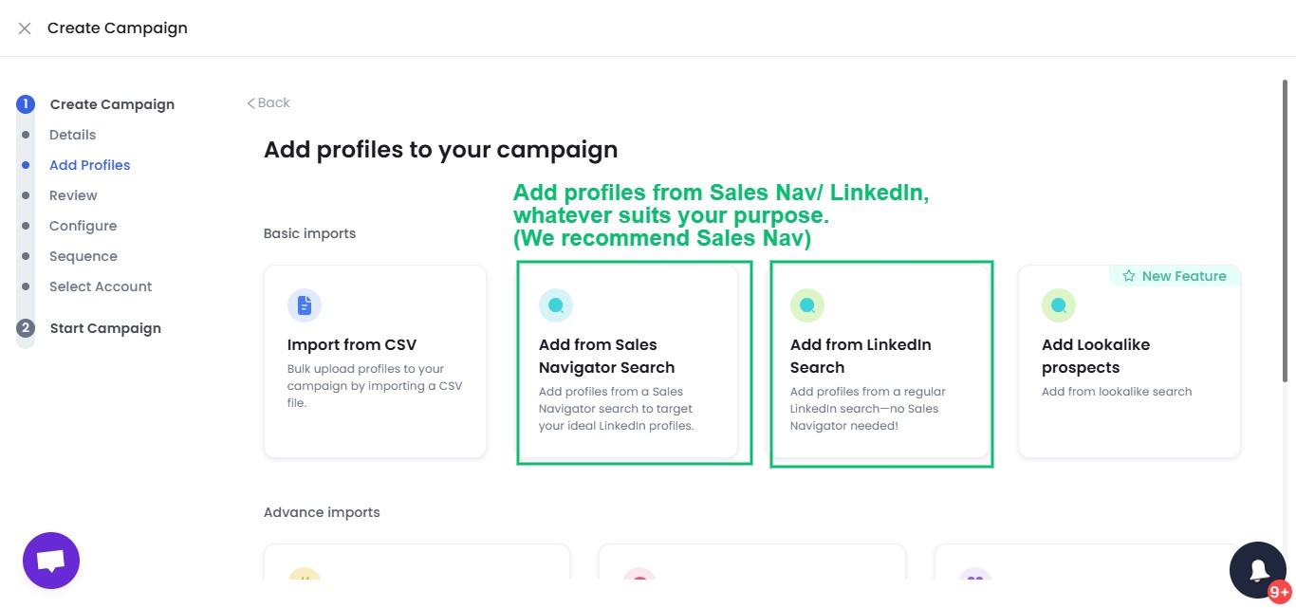
Task: Switch to the Start Campaign step
Action: 105,327
